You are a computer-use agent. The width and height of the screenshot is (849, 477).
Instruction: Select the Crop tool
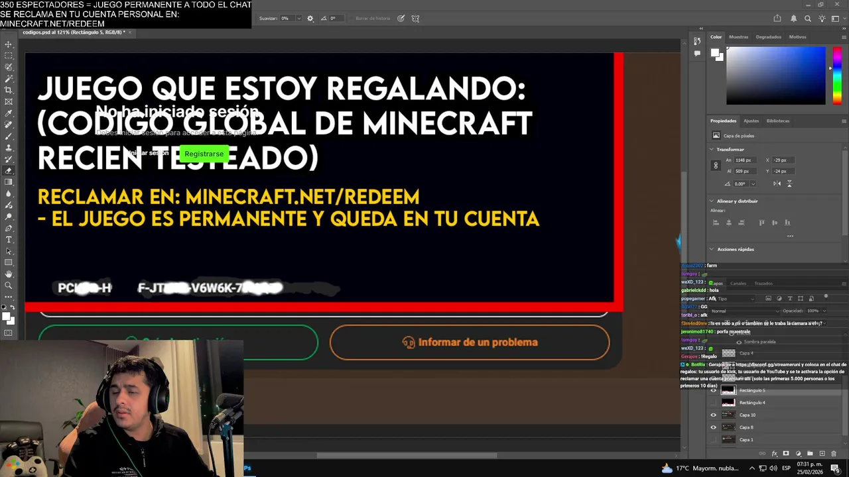pos(9,90)
